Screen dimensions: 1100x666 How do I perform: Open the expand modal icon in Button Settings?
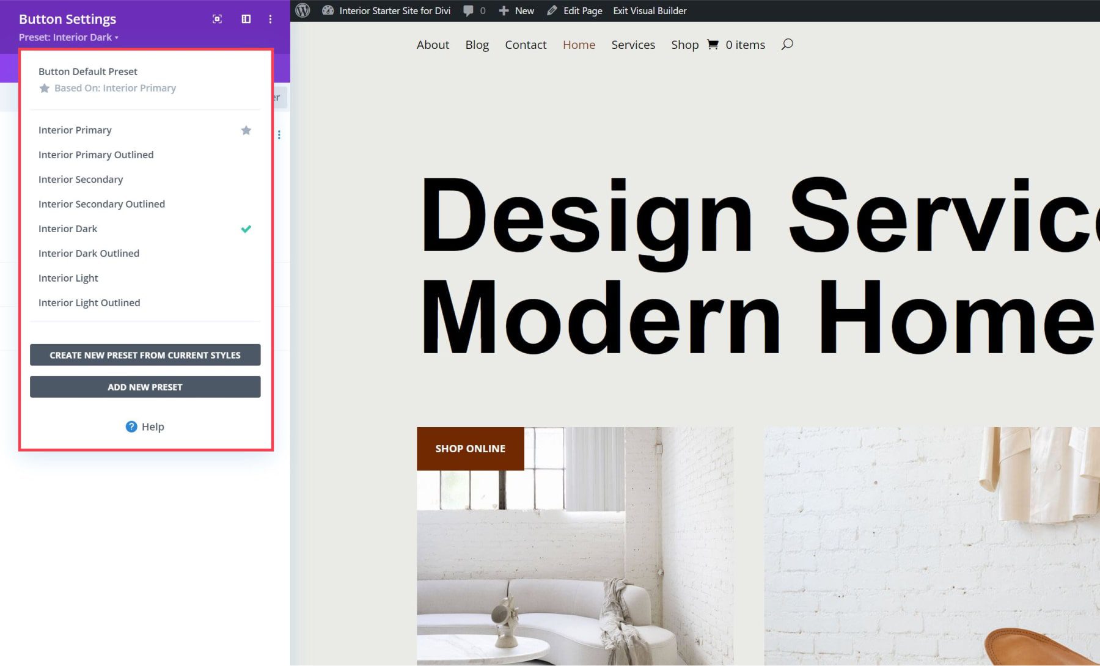(x=218, y=19)
